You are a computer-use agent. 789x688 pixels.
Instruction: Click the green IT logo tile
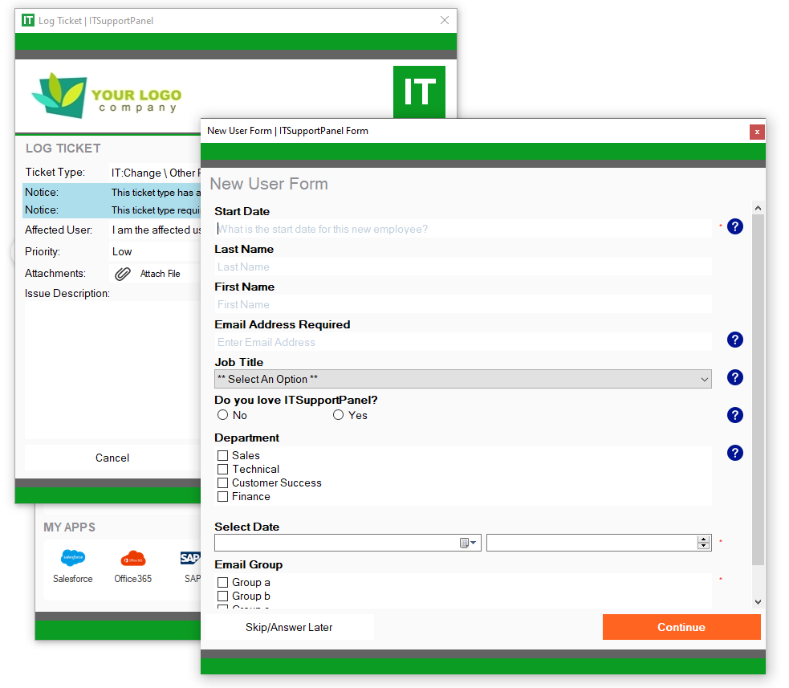tap(419, 92)
